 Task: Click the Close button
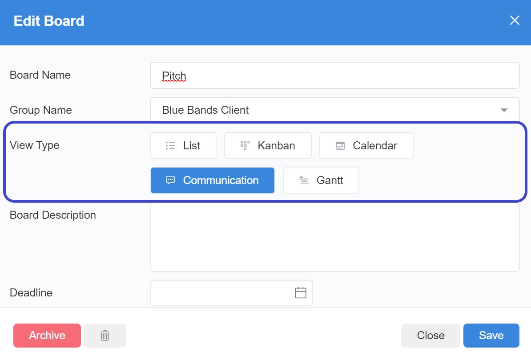tap(430, 336)
